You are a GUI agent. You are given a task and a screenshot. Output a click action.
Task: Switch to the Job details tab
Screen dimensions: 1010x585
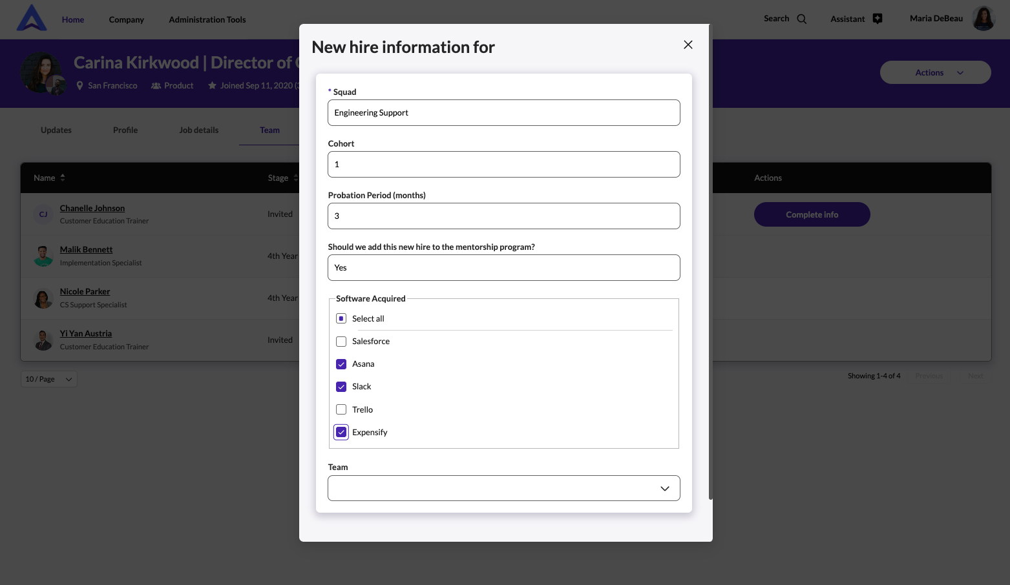199,130
